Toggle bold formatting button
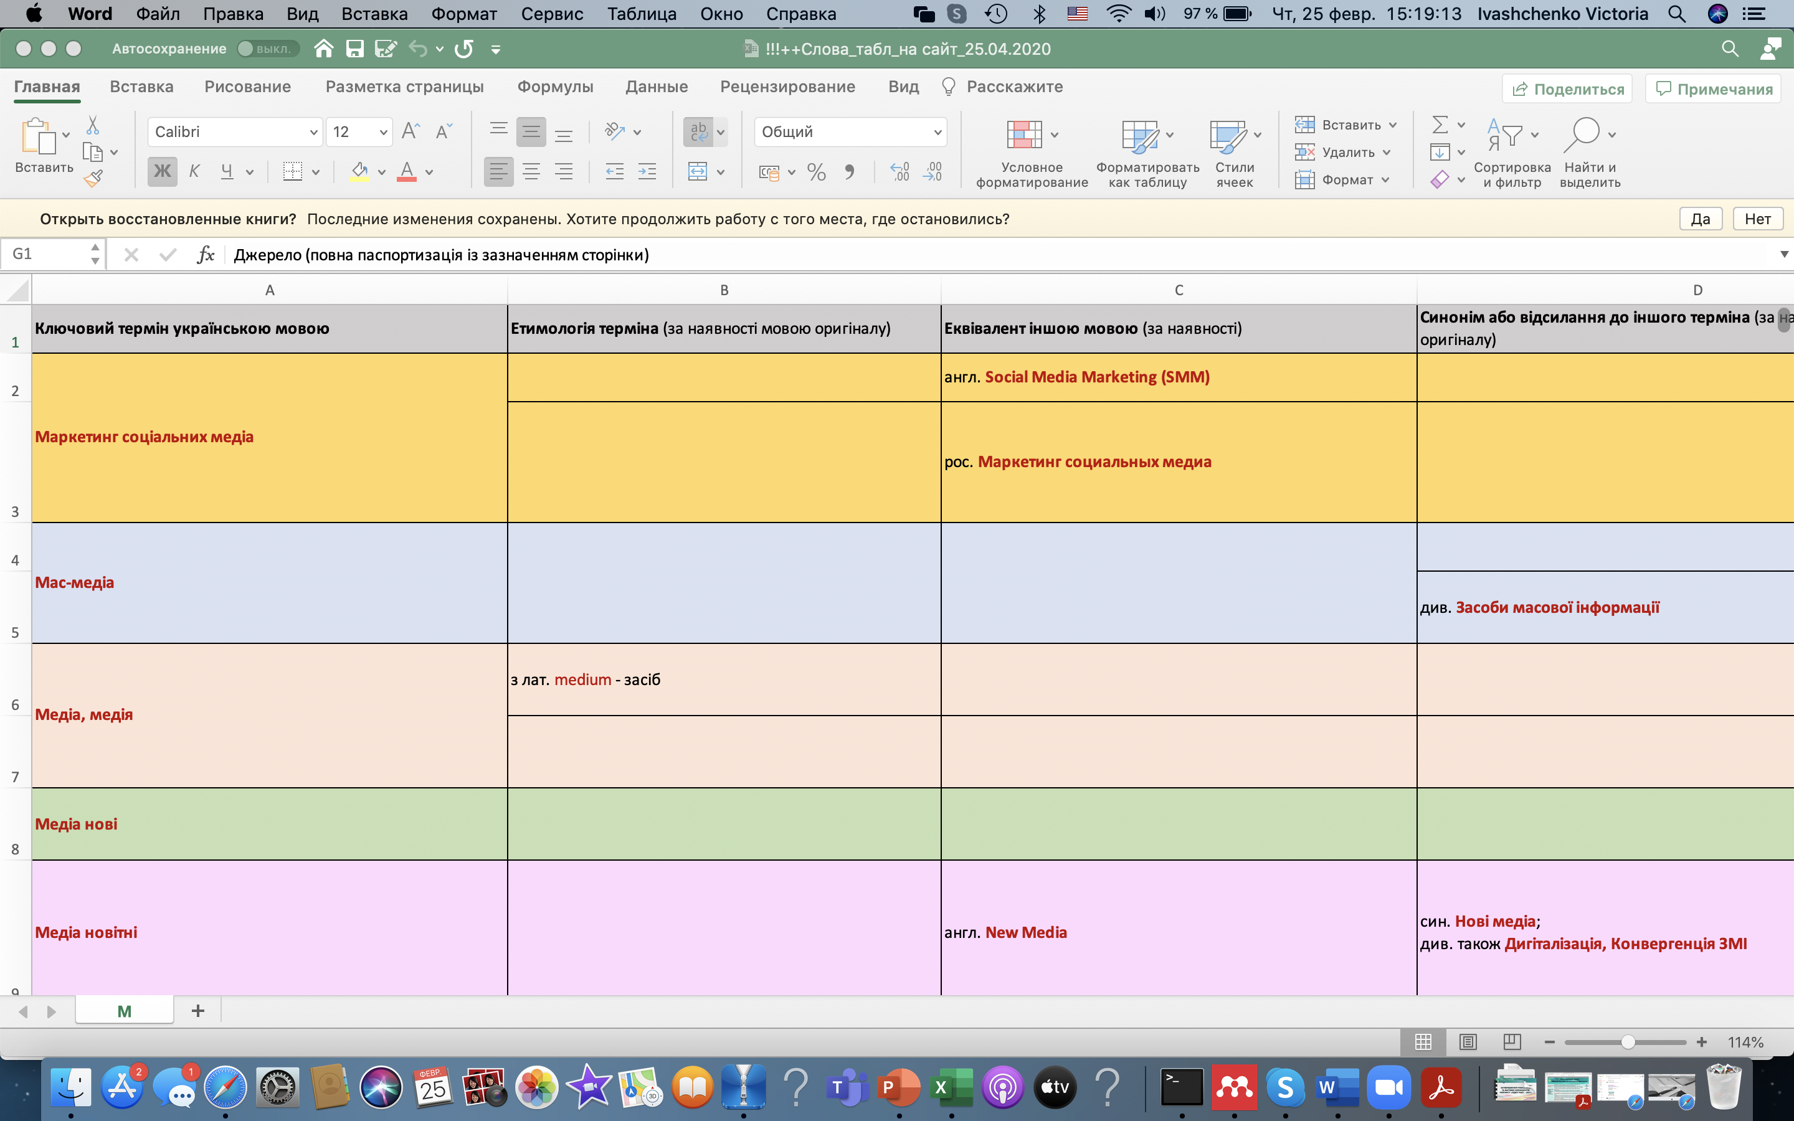This screenshot has height=1121, width=1794. [161, 172]
